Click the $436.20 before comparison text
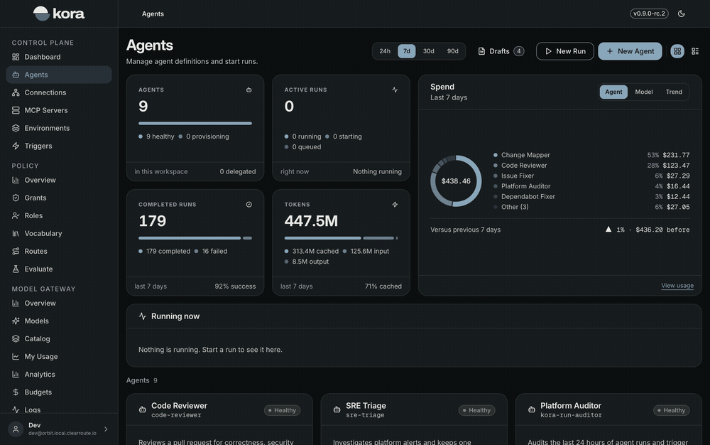This screenshot has height=445, width=710. point(662,230)
